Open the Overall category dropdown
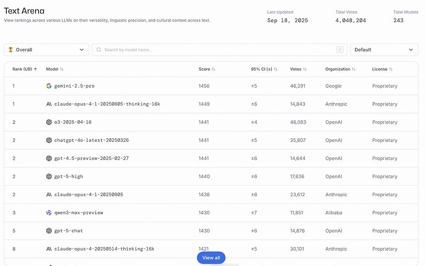Image resolution: width=425 pixels, height=266 pixels. point(46,50)
